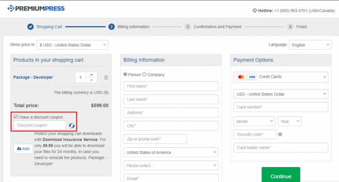This screenshot has width=339, height=182.
Task: Click the green Continue button
Action: (x=281, y=175)
